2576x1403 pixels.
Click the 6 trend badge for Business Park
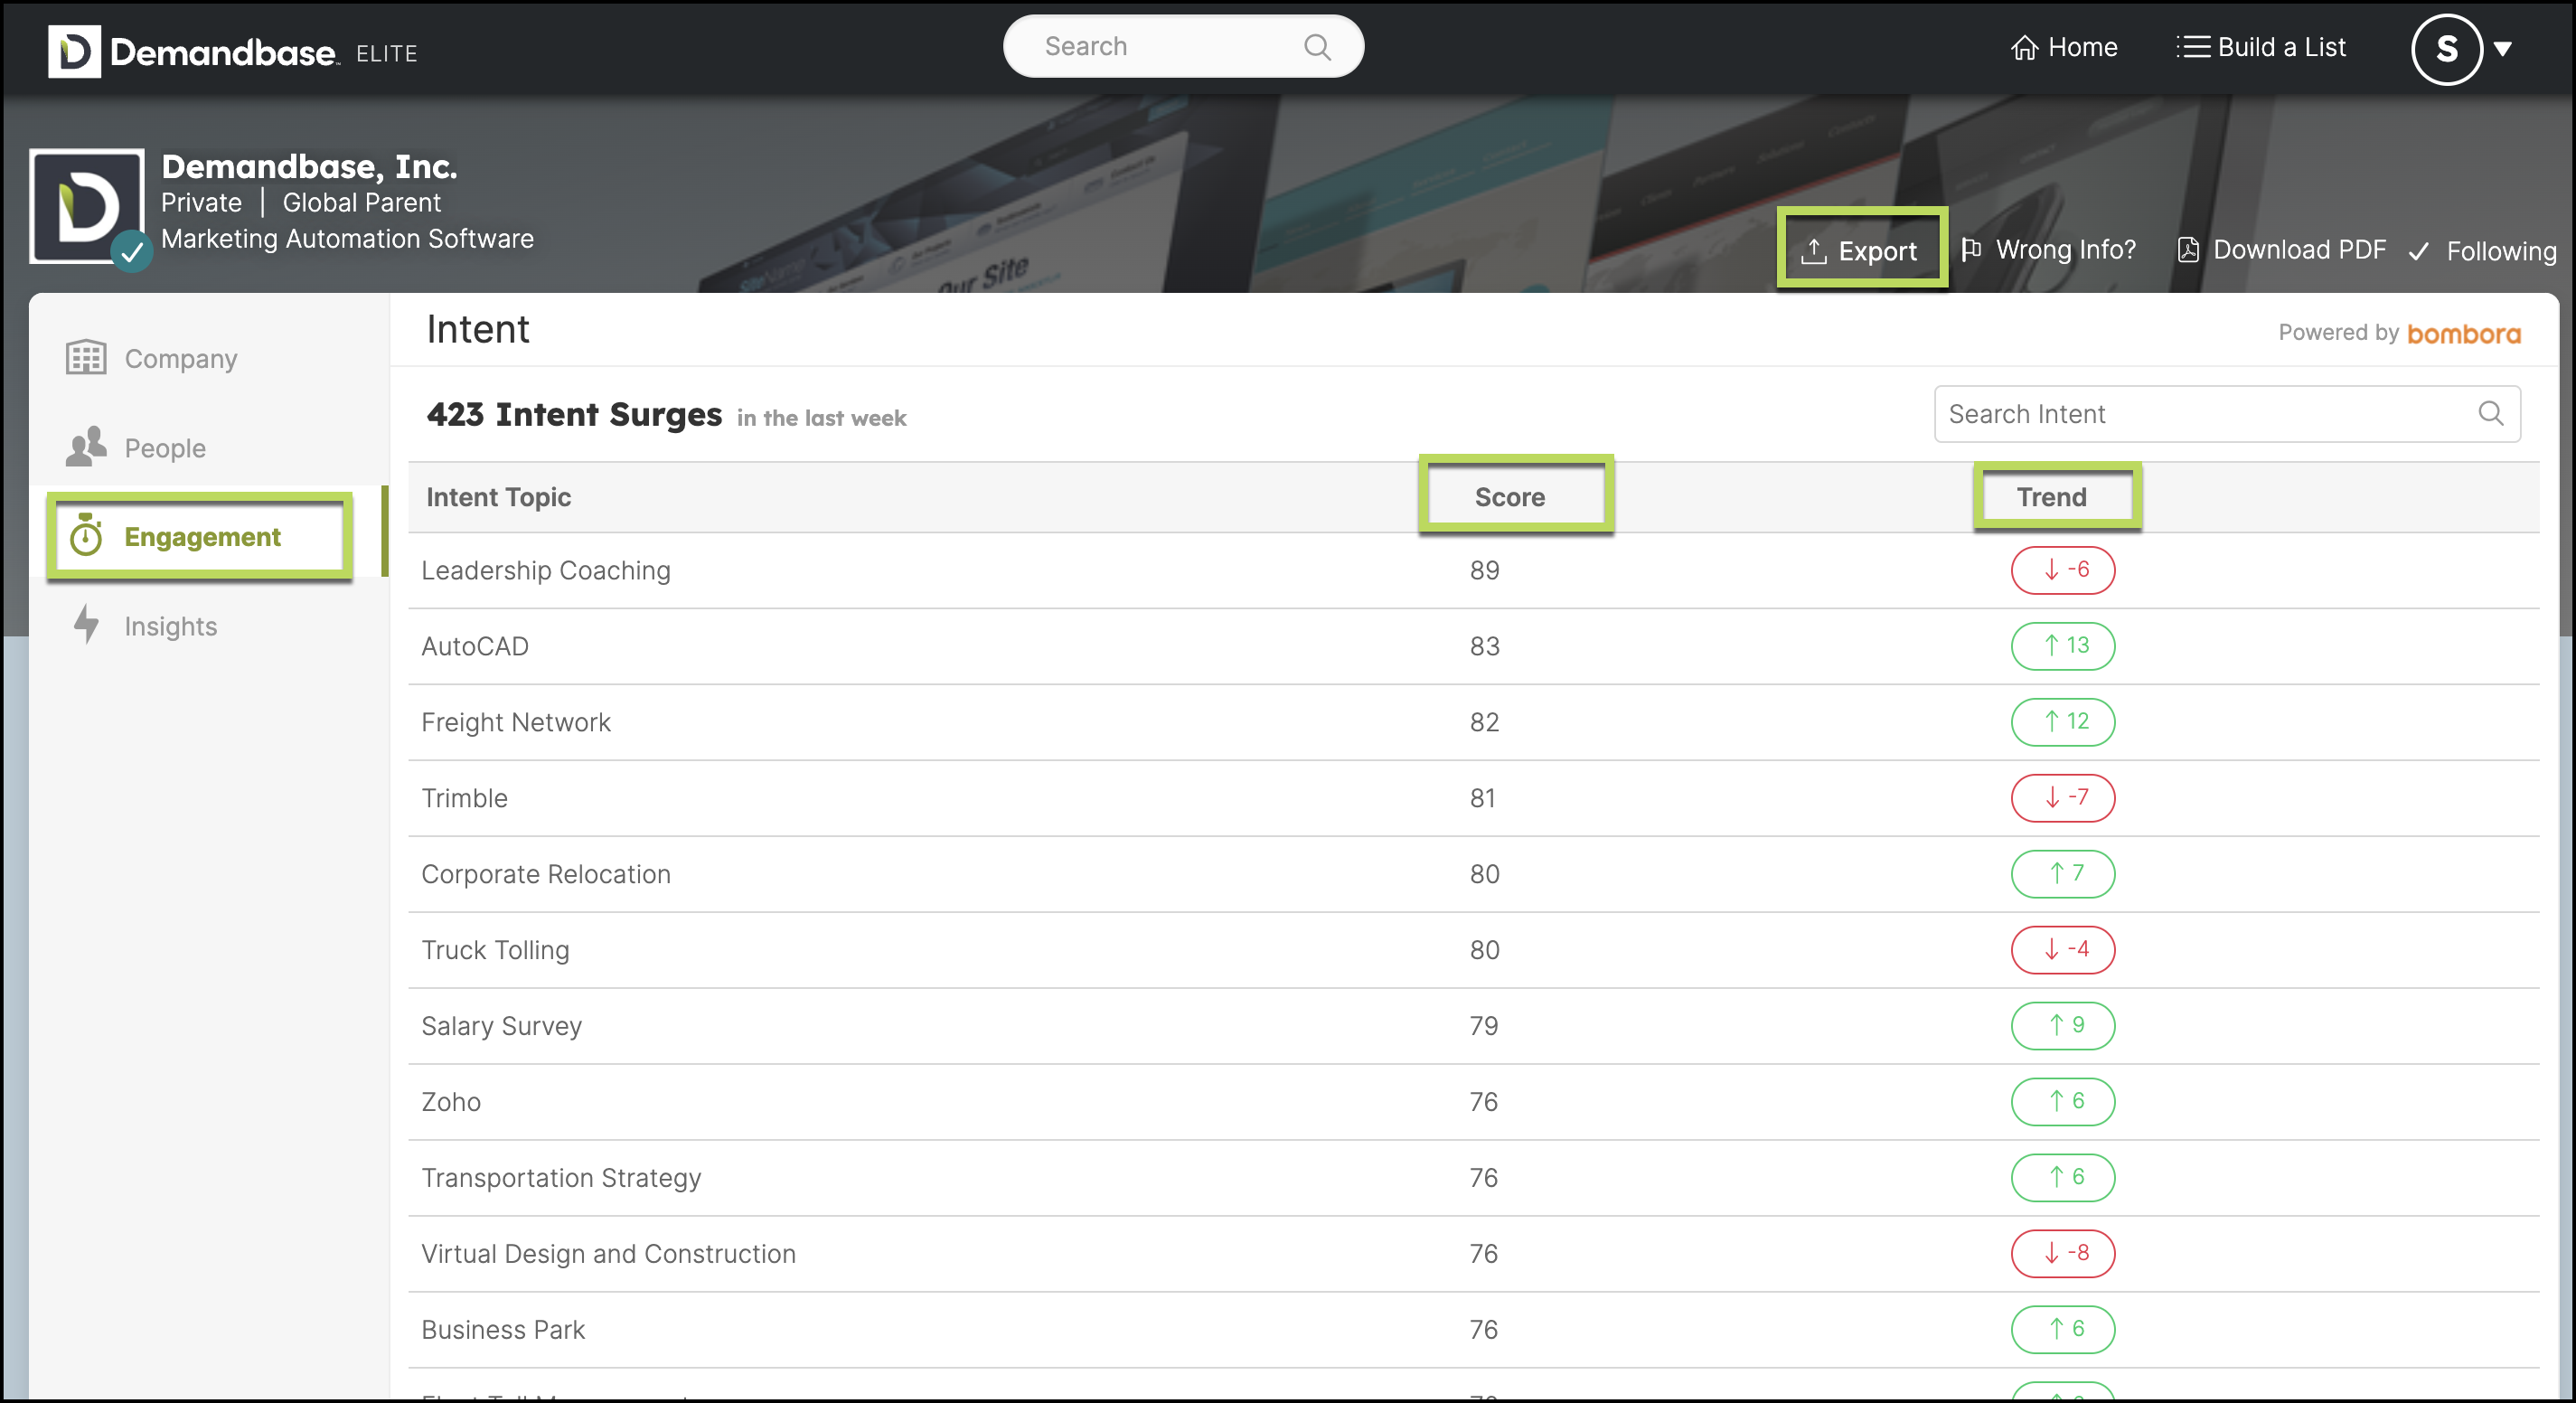(x=2062, y=1330)
